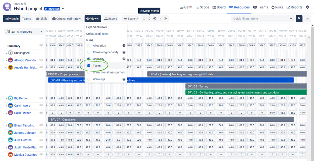Screen dimensions: 314x161
Task: Open the Board tab
Action: point(219,7)
